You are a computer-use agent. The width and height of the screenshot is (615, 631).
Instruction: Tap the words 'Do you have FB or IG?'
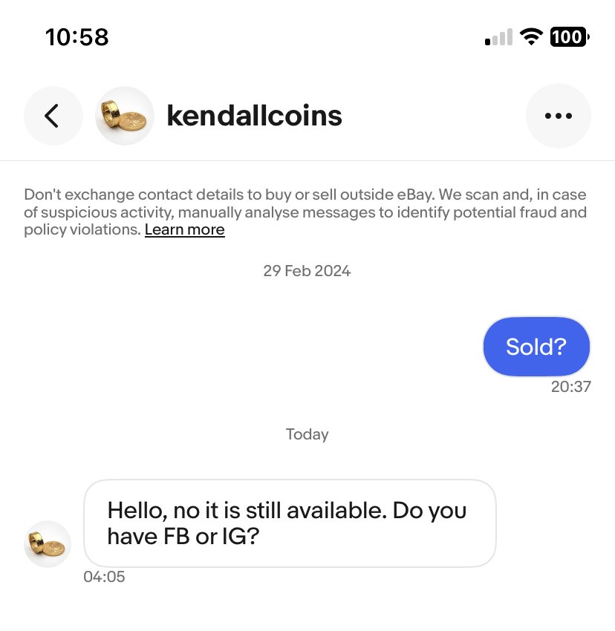click(x=287, y=523)
